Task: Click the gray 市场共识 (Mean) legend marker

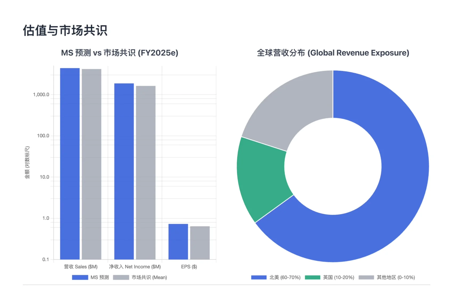Action: coord(121,277)
